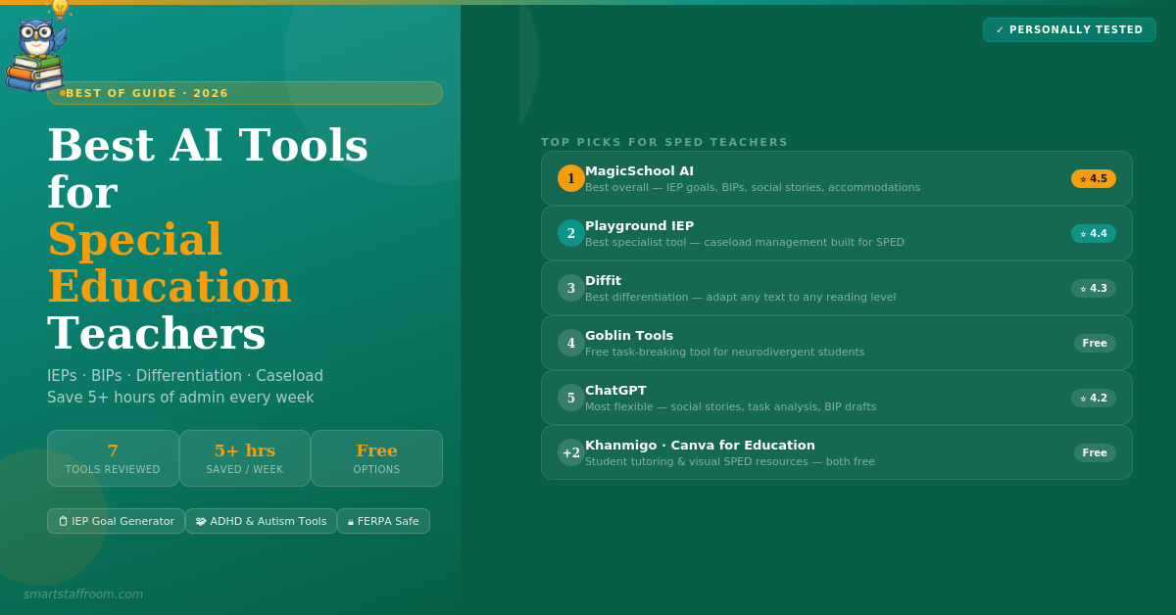The width and height of the screenshot is (1176, 615).
Task: Click the checkmark in the Personally Tested badge
Action: click(999, 29)
